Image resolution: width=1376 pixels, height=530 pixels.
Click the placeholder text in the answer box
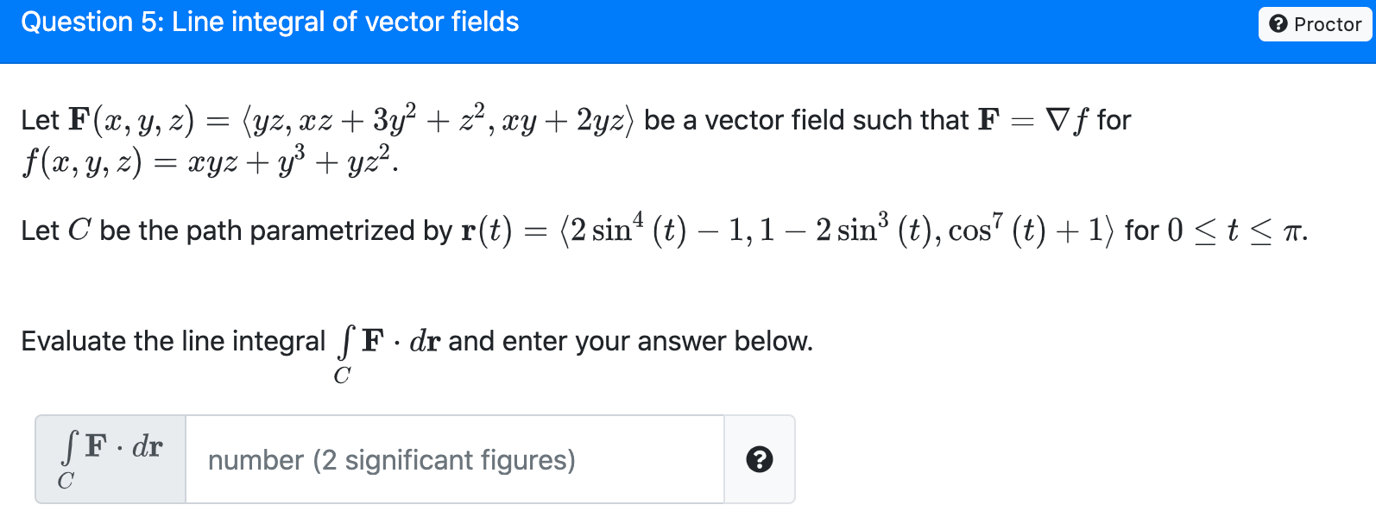point(392,459)
